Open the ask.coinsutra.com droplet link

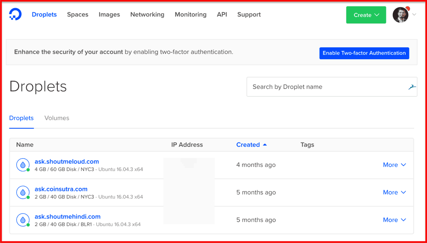click(x=61, y=189)
